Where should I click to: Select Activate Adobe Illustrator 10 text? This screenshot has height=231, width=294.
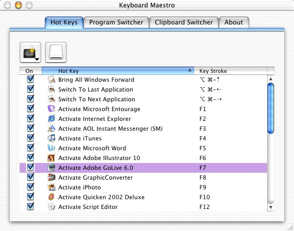pos(99,158)
